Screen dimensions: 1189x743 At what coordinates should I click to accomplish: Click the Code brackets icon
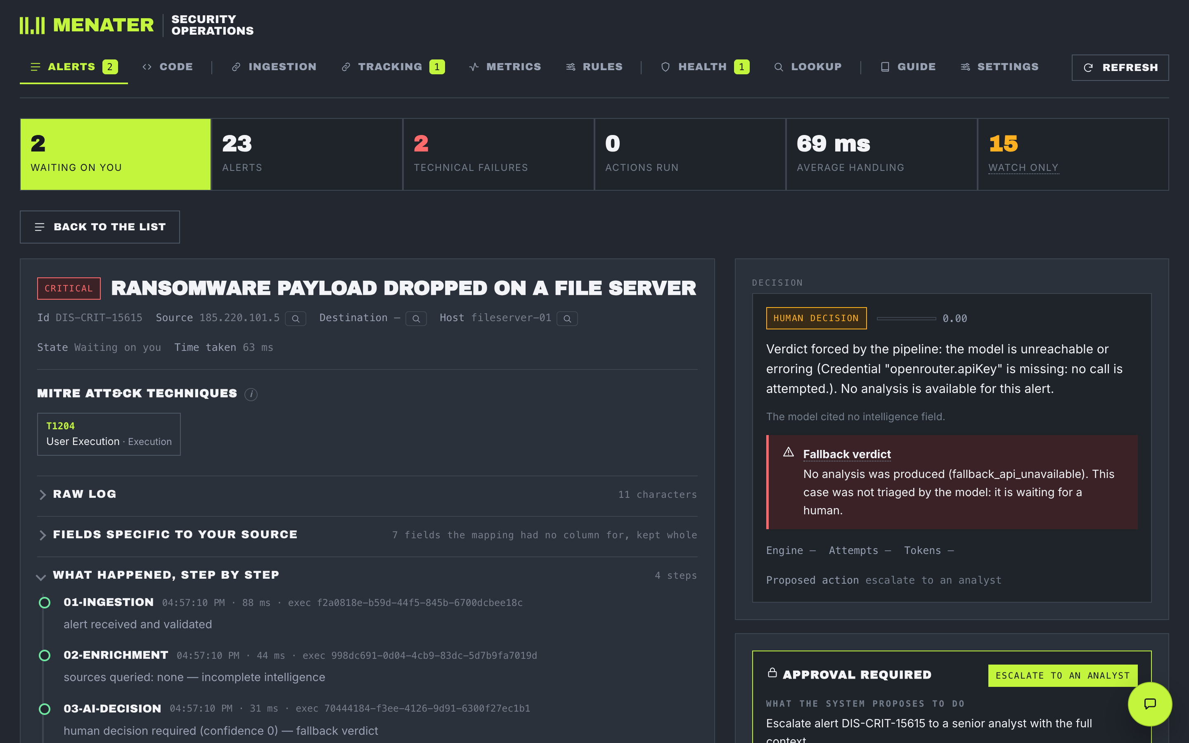pyautogui.click(x=147, y=67)
